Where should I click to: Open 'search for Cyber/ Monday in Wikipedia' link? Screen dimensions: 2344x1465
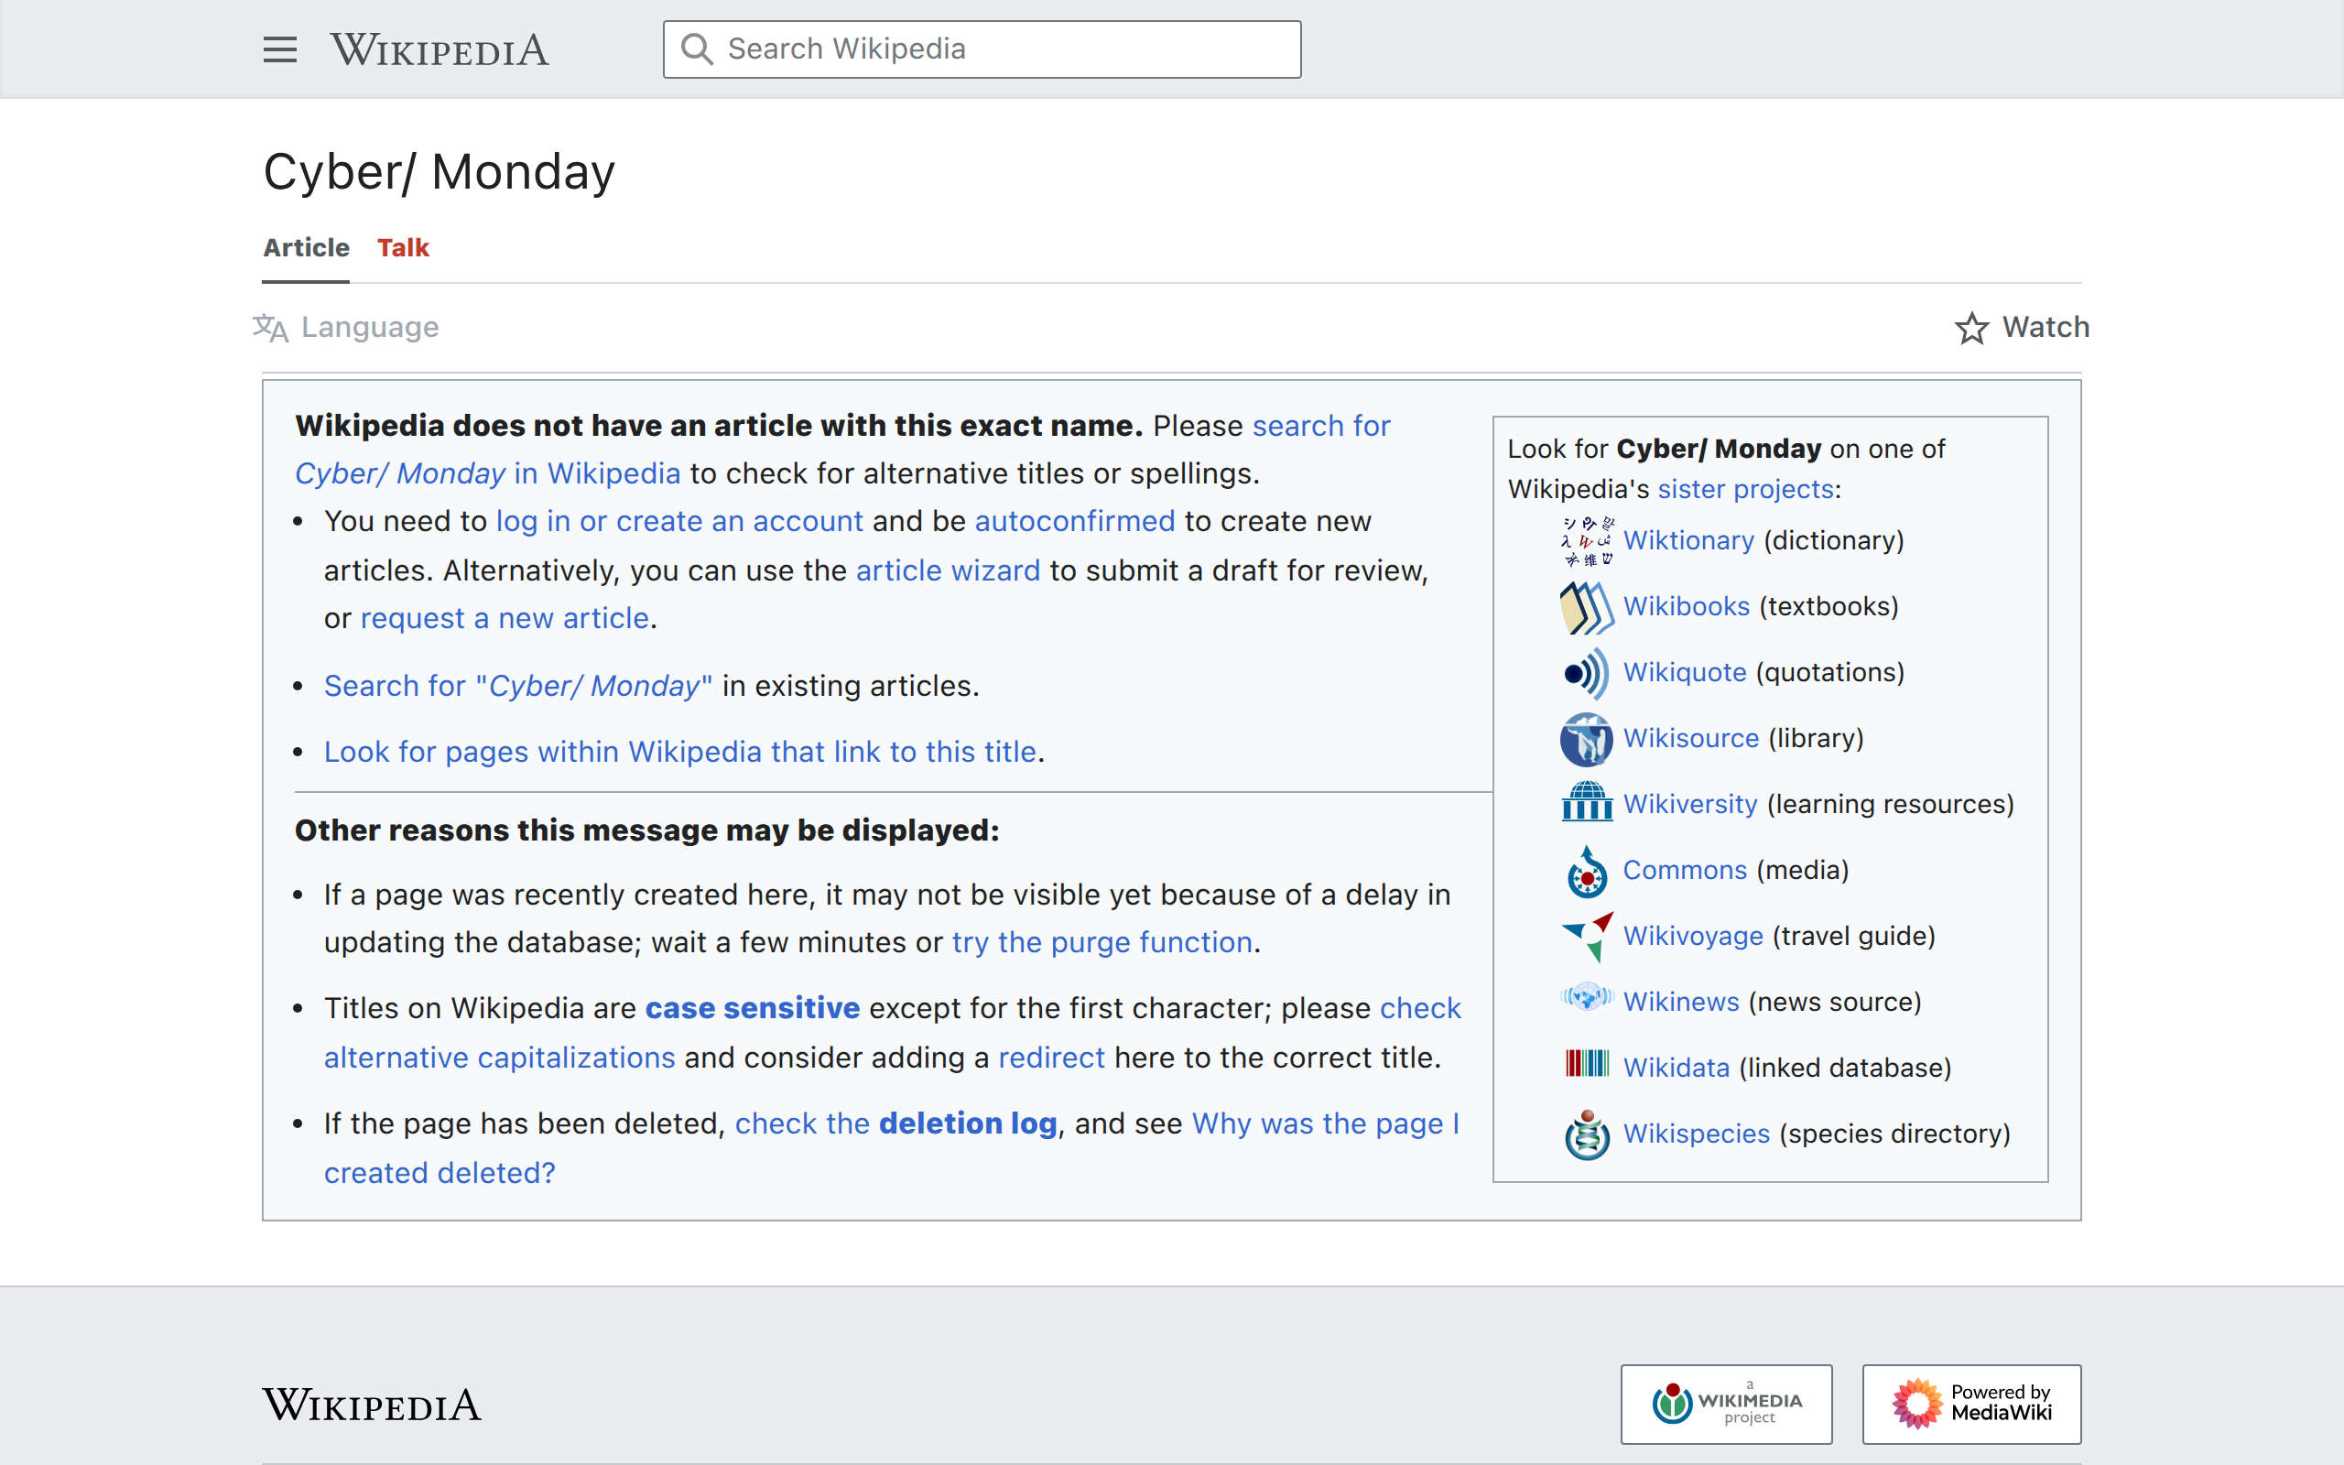pos(842,450)
